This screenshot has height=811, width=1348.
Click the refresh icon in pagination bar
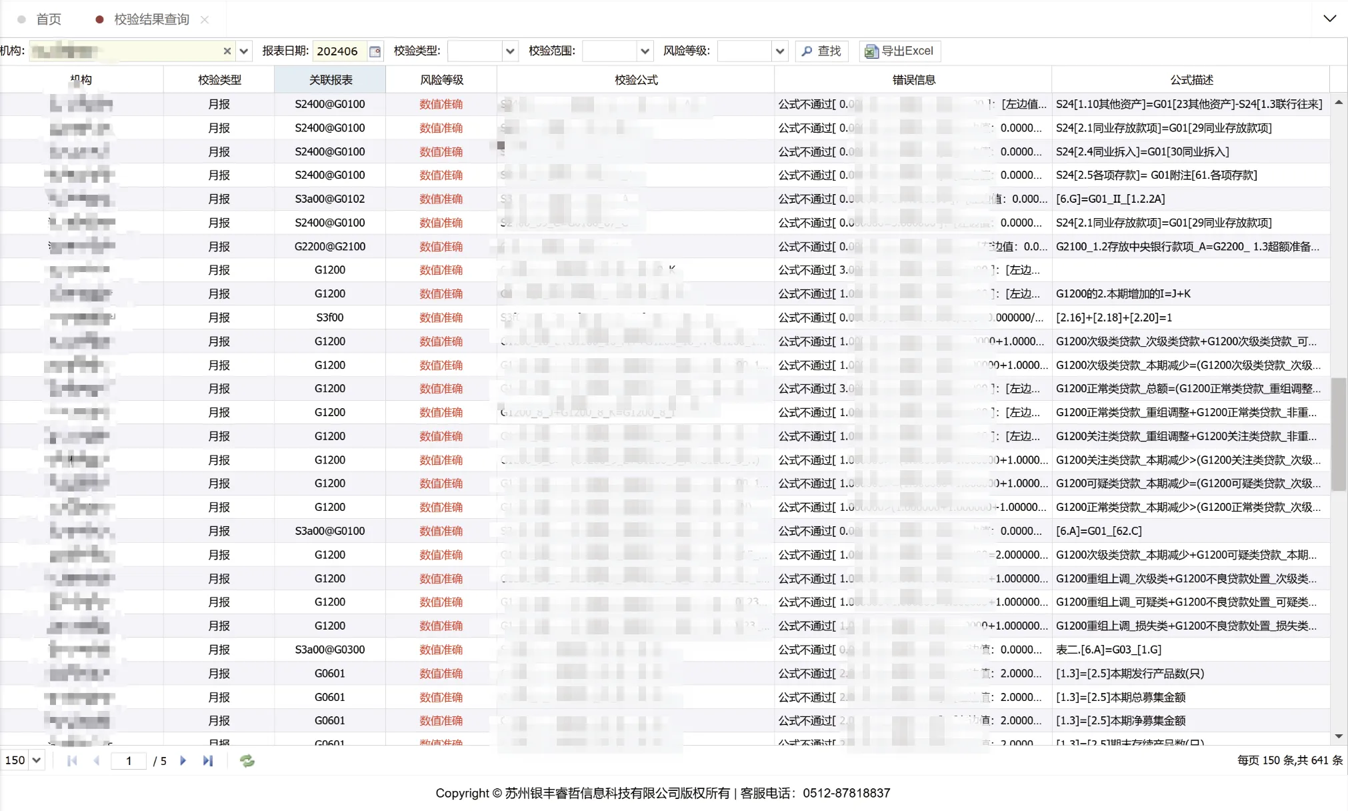click(x=247, y=761)
